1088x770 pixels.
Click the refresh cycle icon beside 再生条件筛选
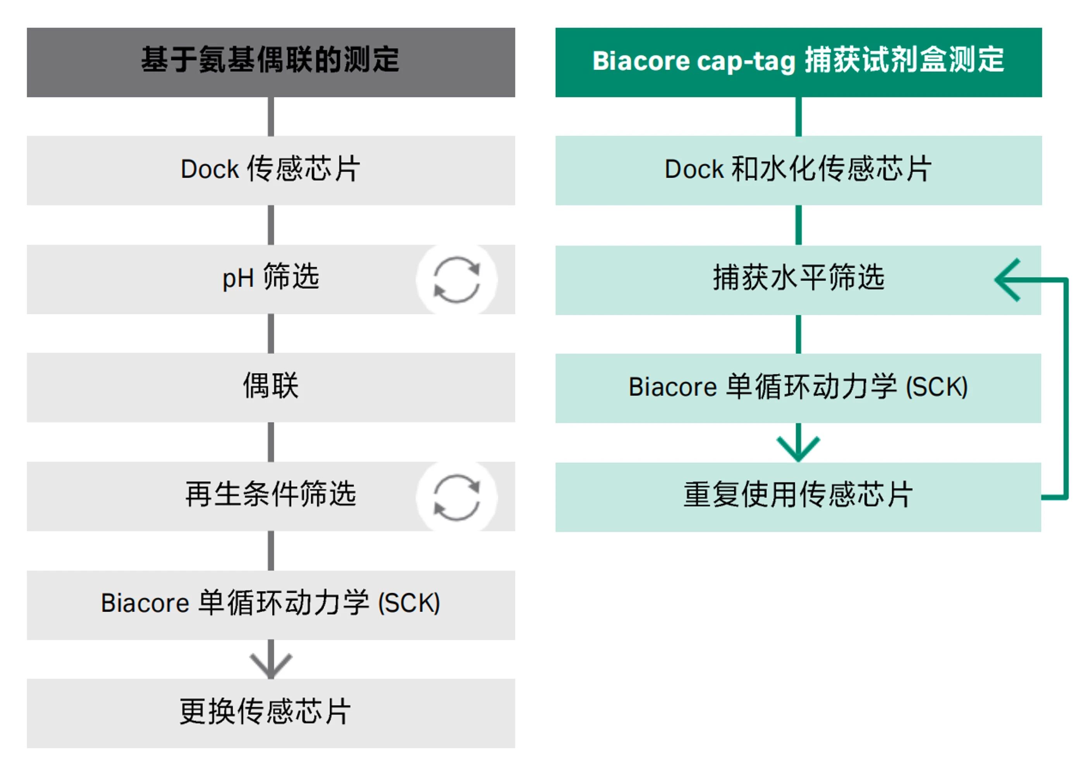456,497
